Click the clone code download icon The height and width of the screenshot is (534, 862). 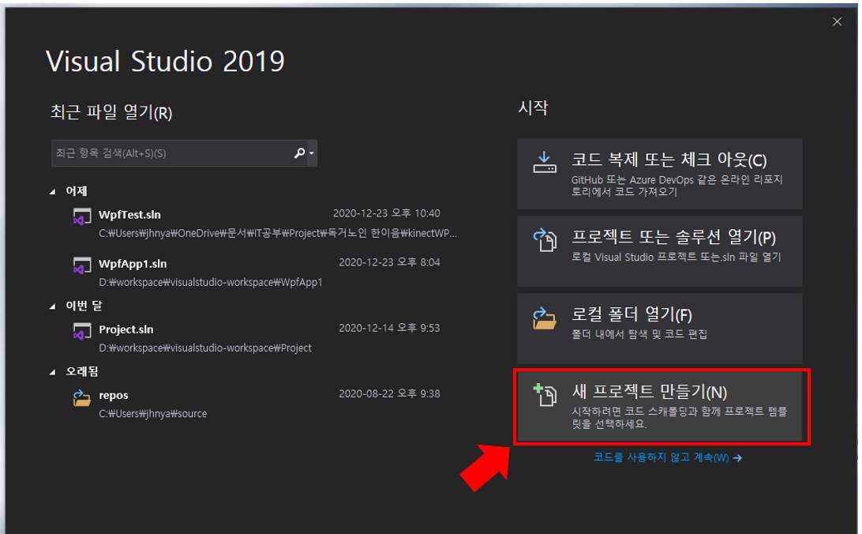pos(544,163)
